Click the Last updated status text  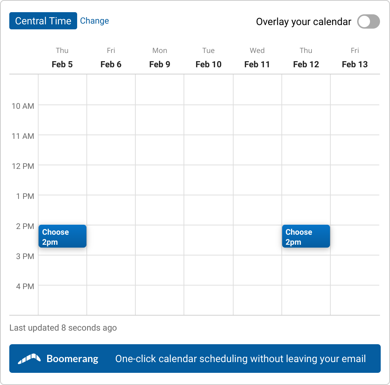(x=63, y=327)
